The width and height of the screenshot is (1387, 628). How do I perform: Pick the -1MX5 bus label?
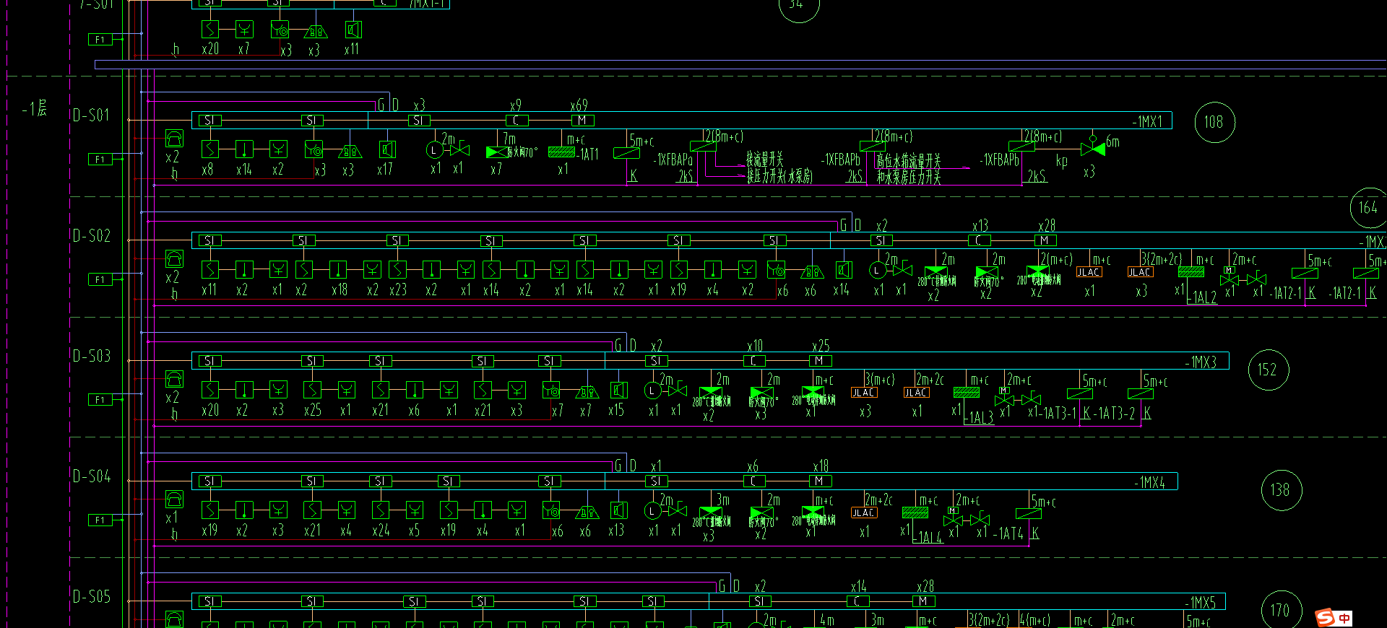(x=1201, y=603)
